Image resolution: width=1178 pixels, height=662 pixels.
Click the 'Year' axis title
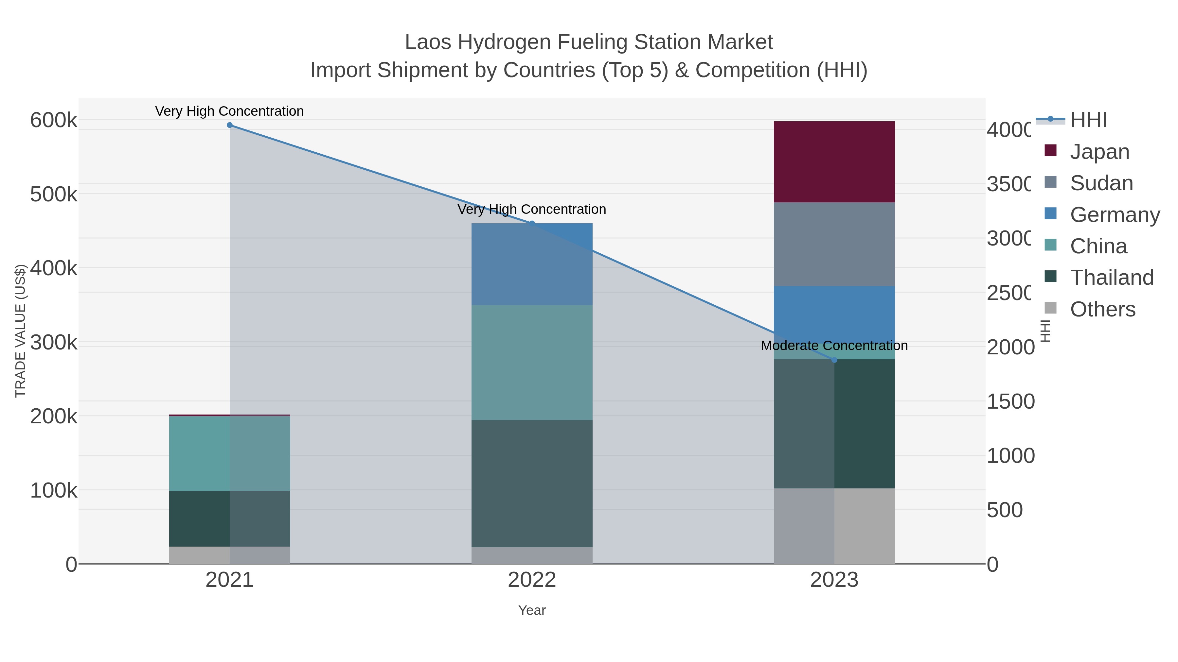[x=532, y=610]
